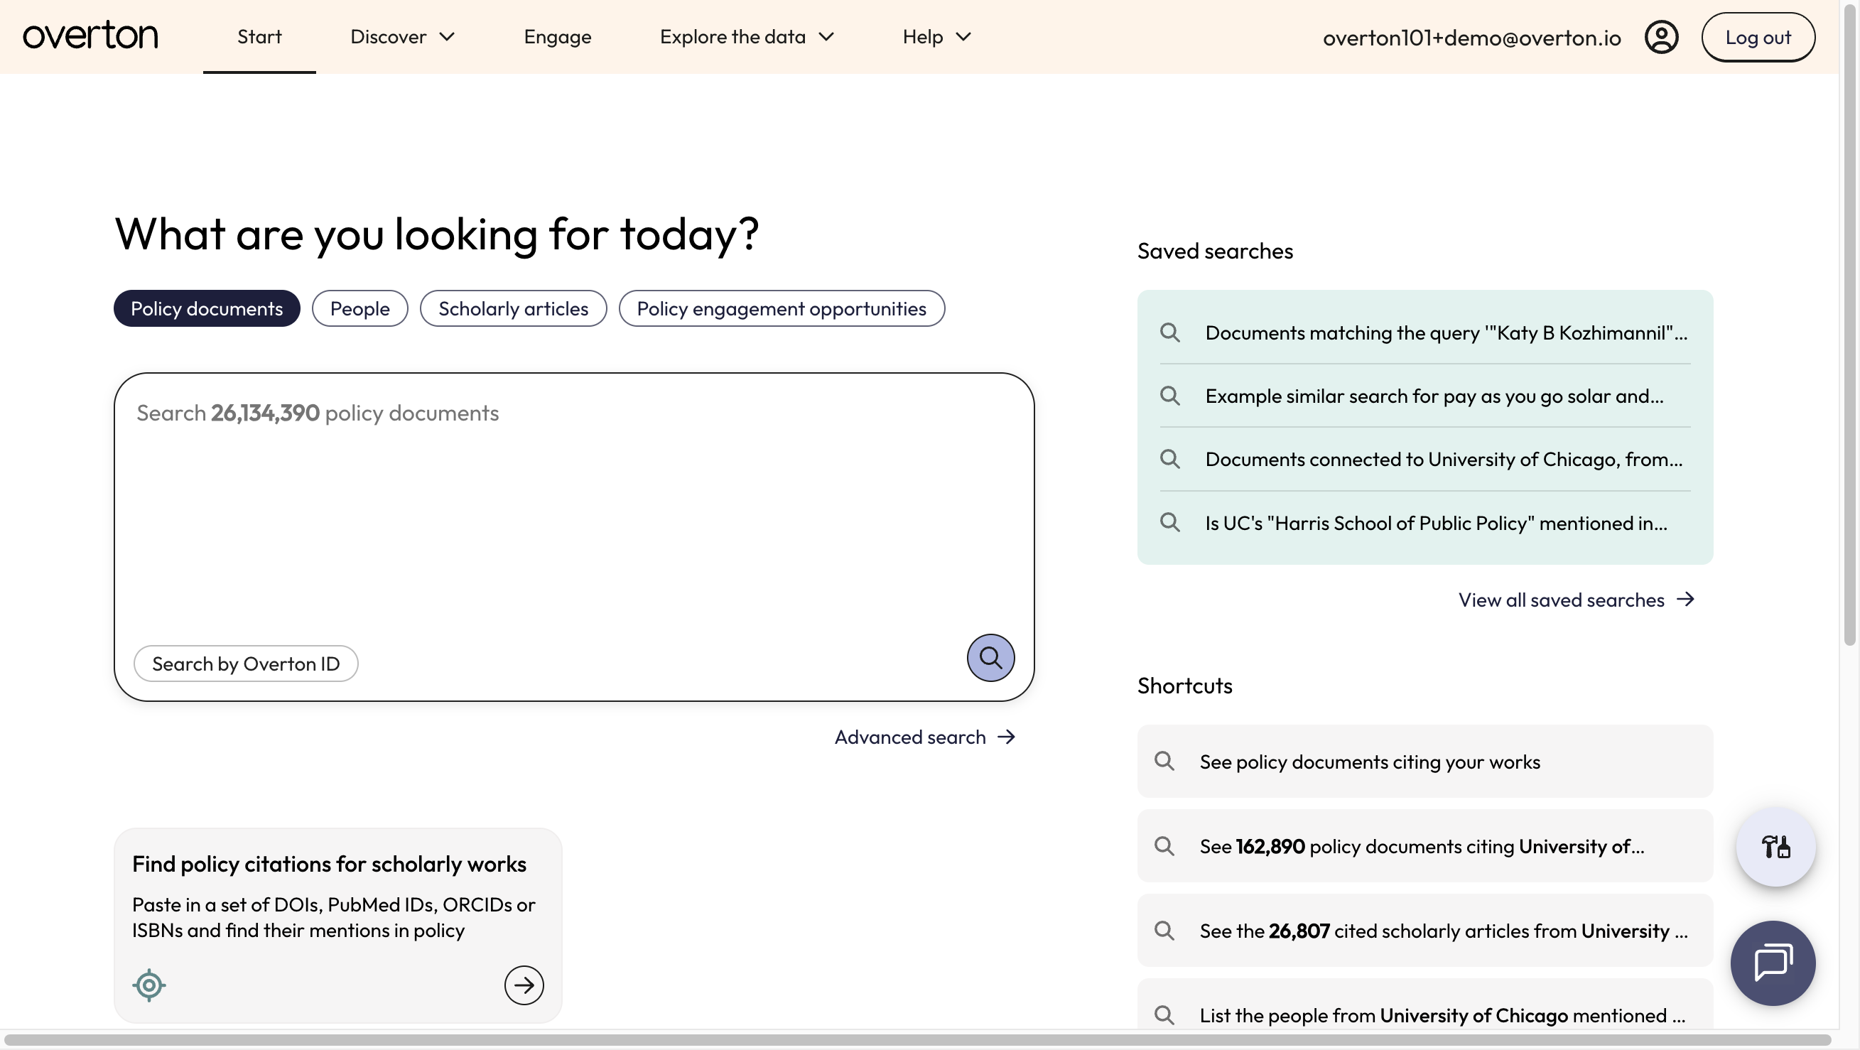
Task: Open the user account profile icon
Action: 1661,37
